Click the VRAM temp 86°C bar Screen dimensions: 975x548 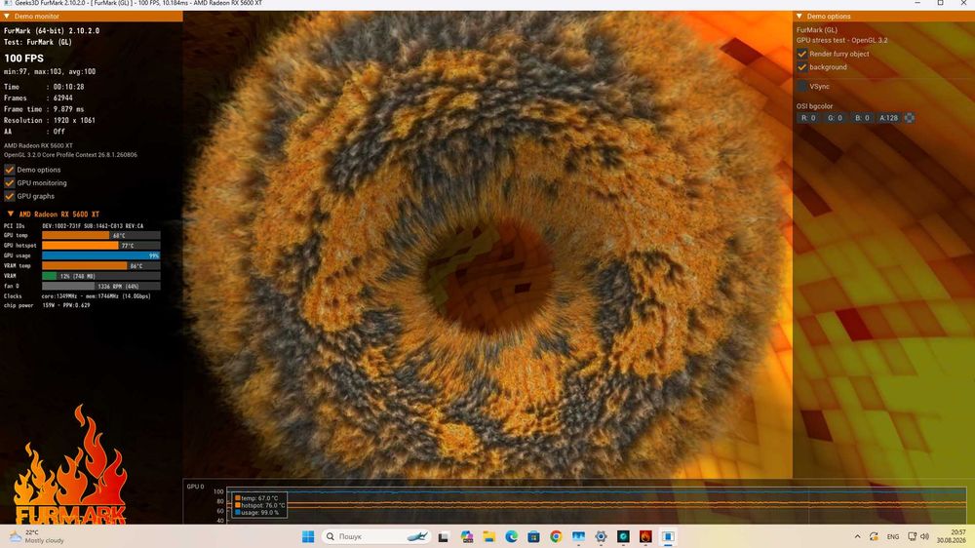(x=100, y=265)
